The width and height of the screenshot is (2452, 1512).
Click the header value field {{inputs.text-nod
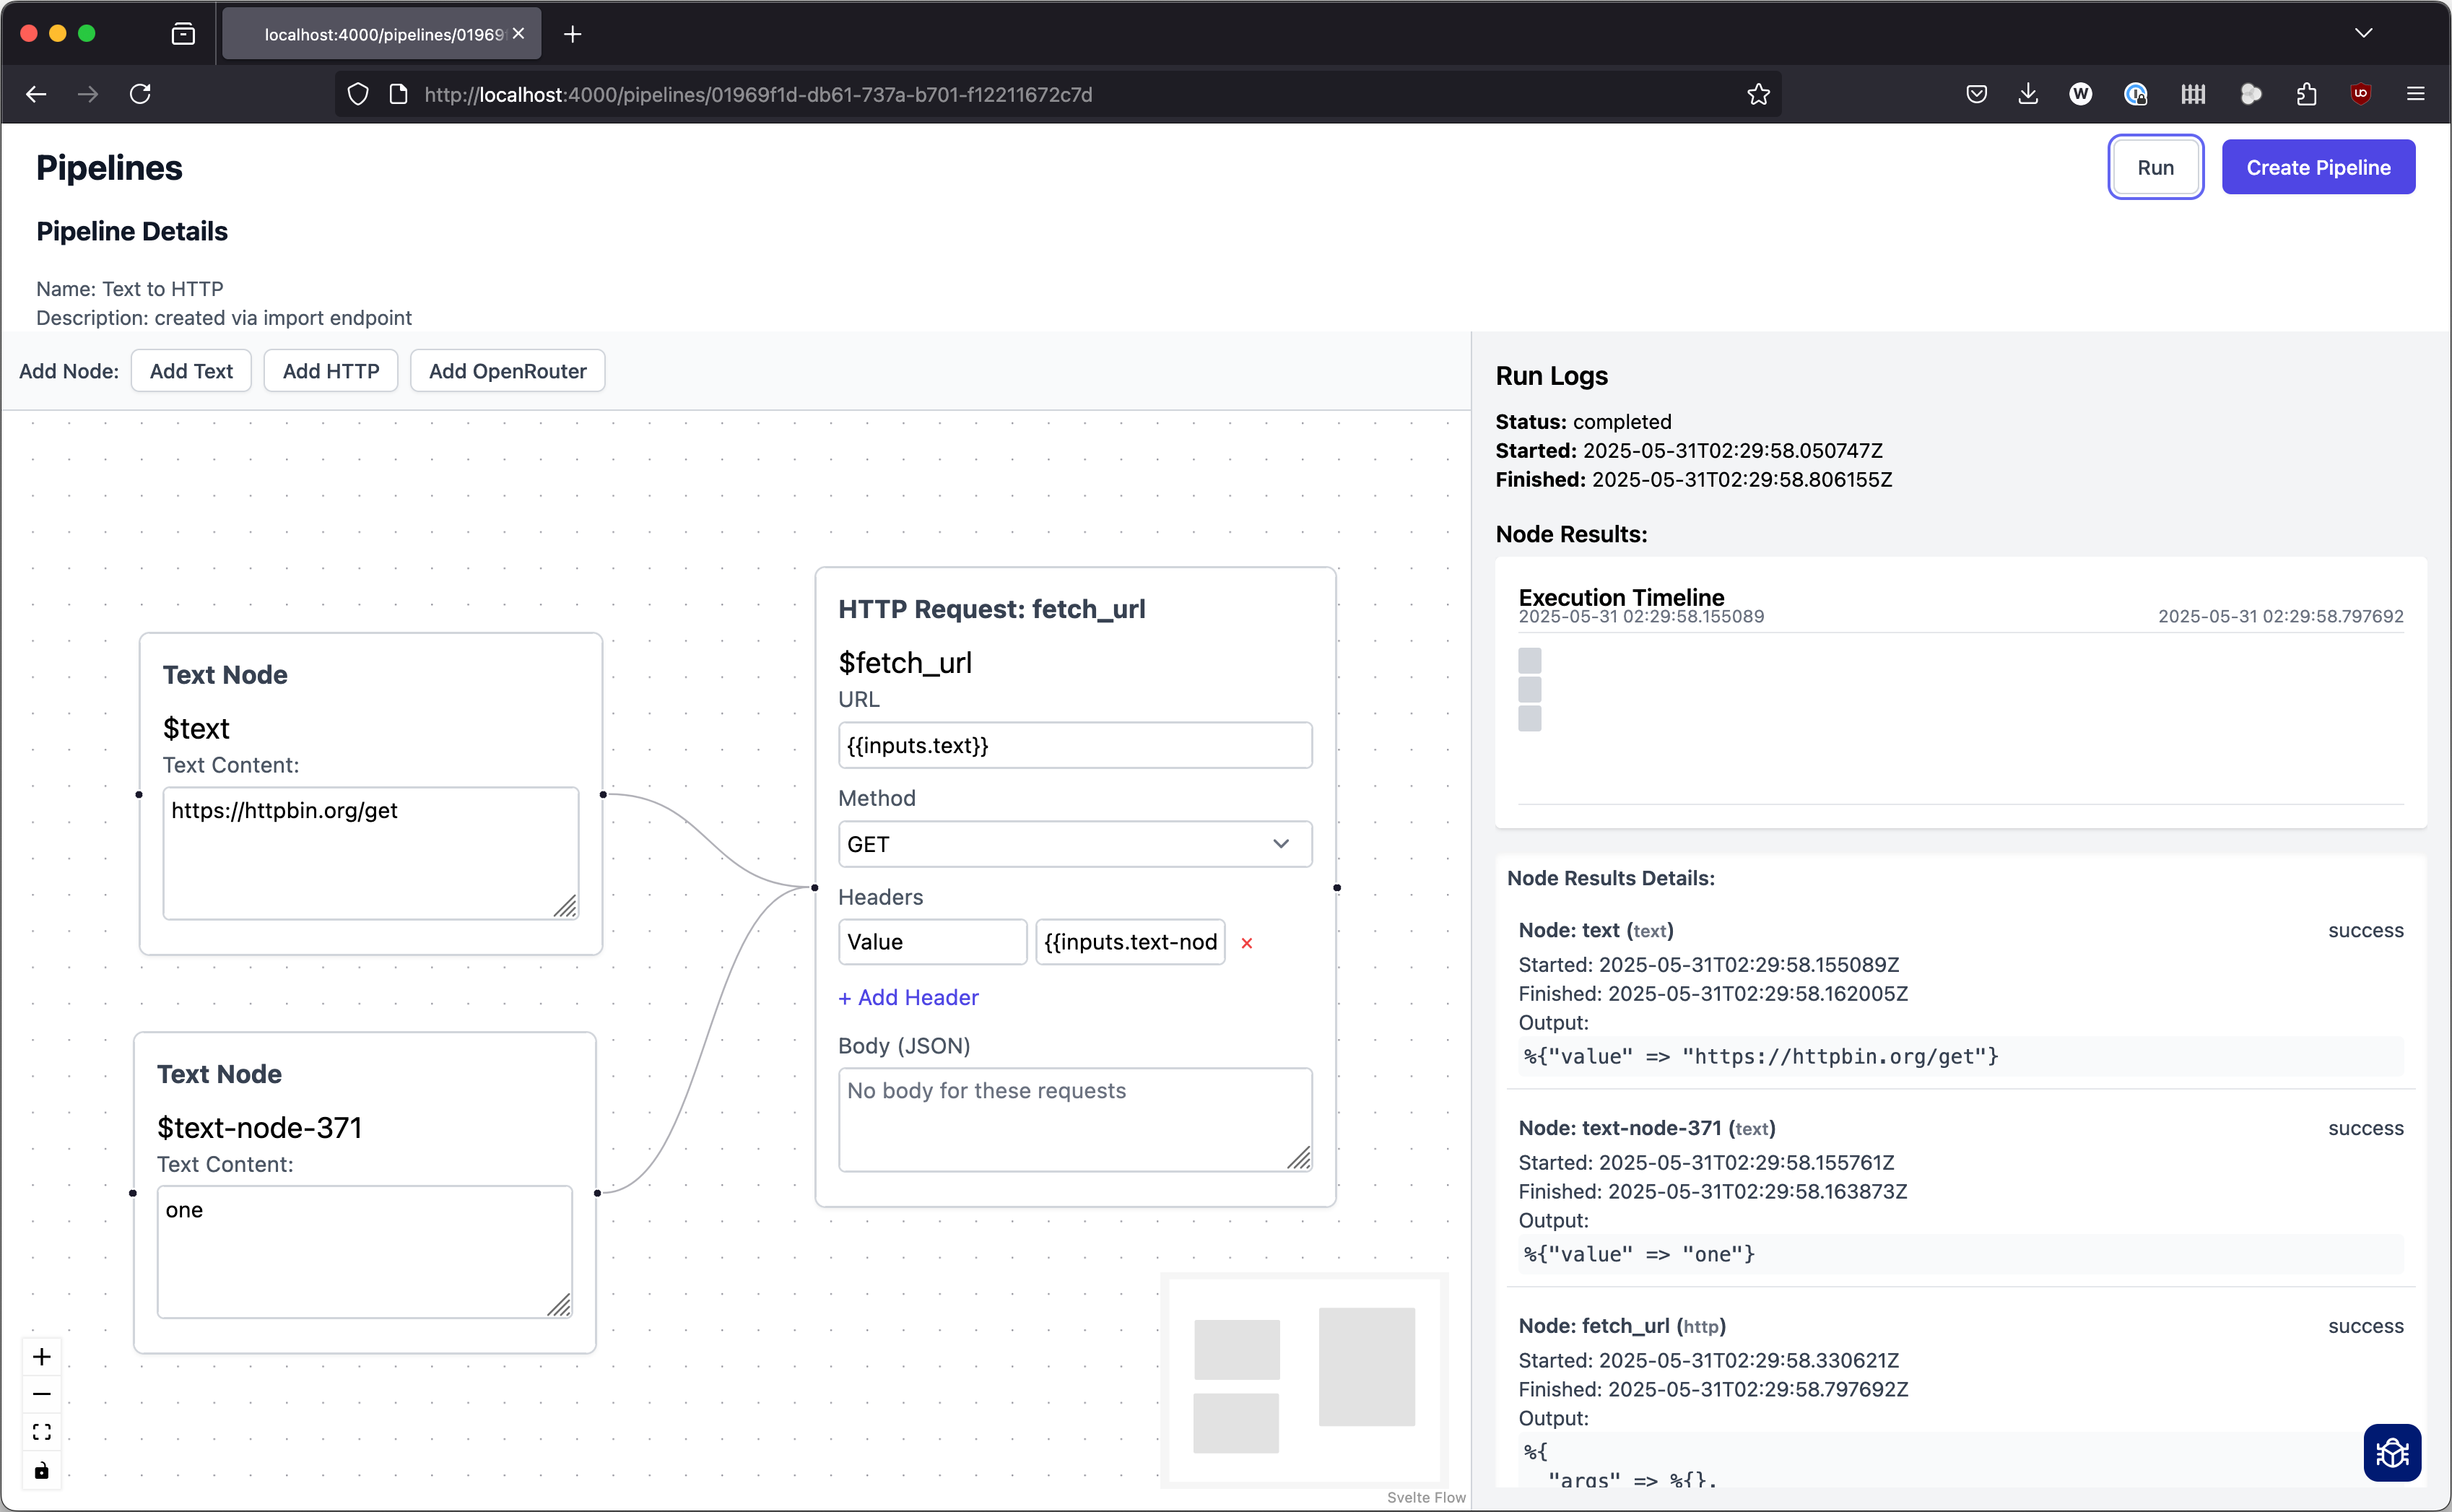[x=1130, y=942]
